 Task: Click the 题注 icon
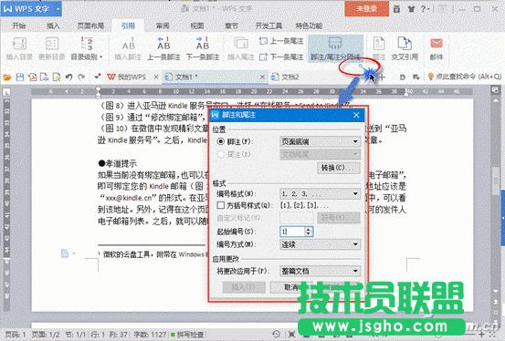(x=379, y=48)
